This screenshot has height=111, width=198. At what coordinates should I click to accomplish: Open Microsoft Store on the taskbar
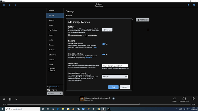pos(68,109)
